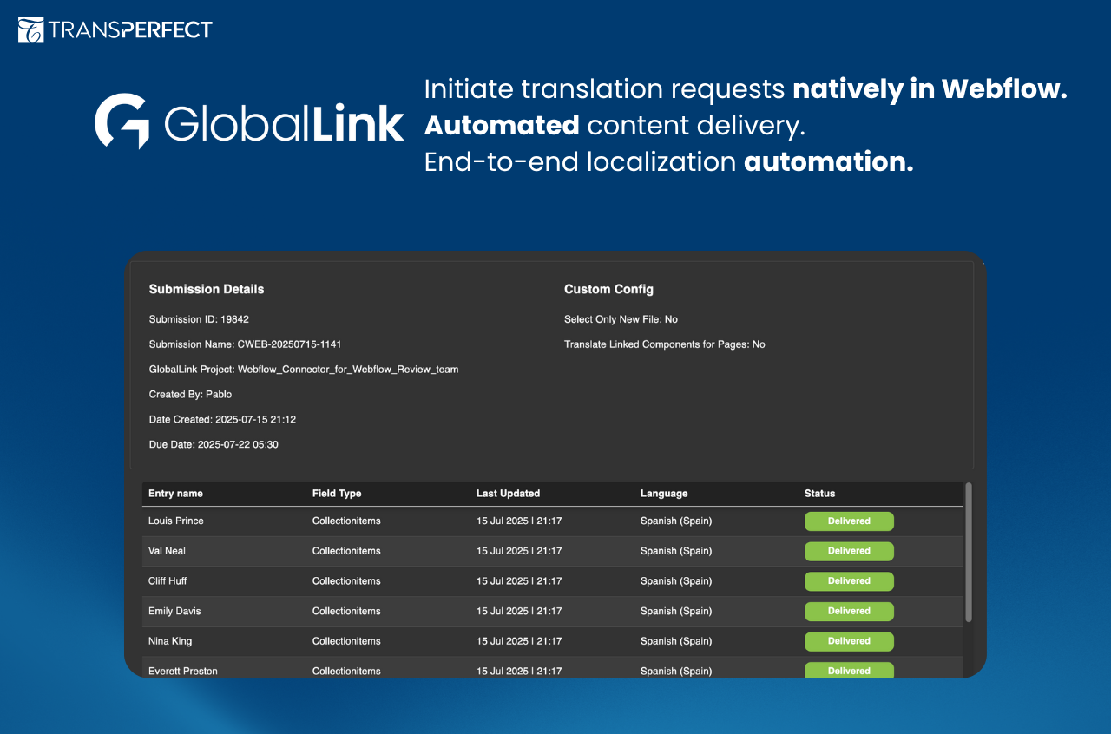Click the Entry name column header
Viewport: 1111px width, 734px height.
[175, 494]
